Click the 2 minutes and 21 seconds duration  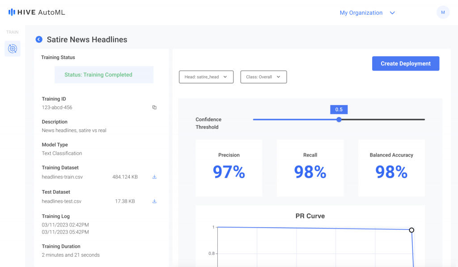click(x=71, y=255)
